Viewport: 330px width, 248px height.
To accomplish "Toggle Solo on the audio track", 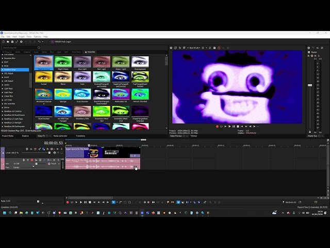I will pos(58,160).
